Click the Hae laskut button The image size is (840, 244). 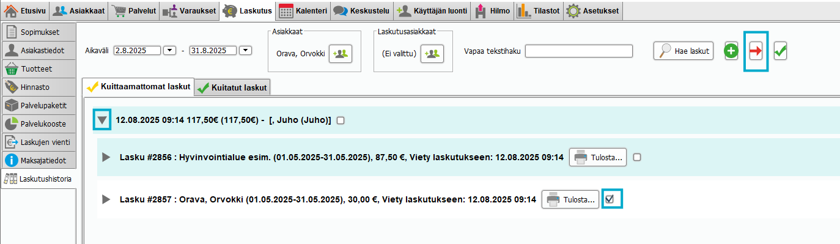pyautogui.click(x=683, y=51)
